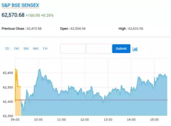Image resolution: width=171 pixels, height=126 pixels.
Task: Click the 10:00 time axis label
Action: point(38,119)
